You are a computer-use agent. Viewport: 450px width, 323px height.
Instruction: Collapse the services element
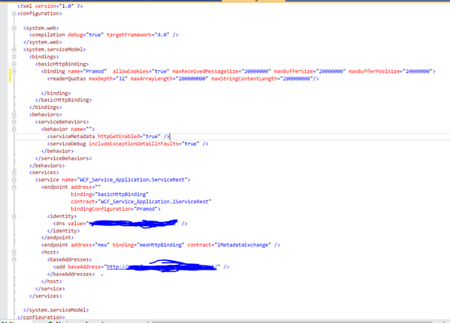14,173
